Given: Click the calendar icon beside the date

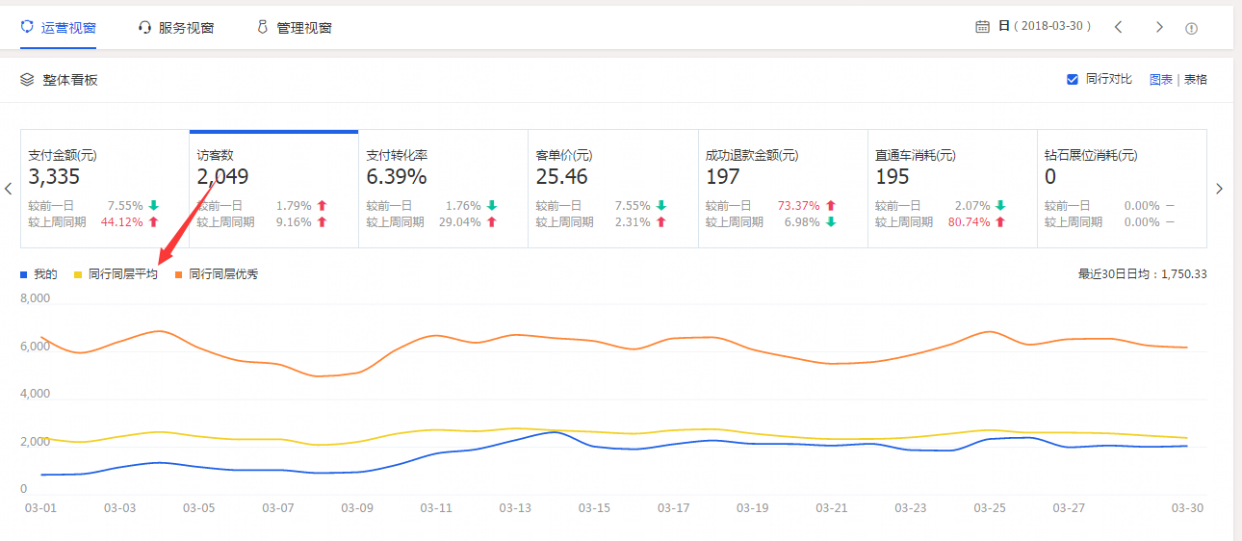Looking at the screenshot, I should [x=982, y=27].
